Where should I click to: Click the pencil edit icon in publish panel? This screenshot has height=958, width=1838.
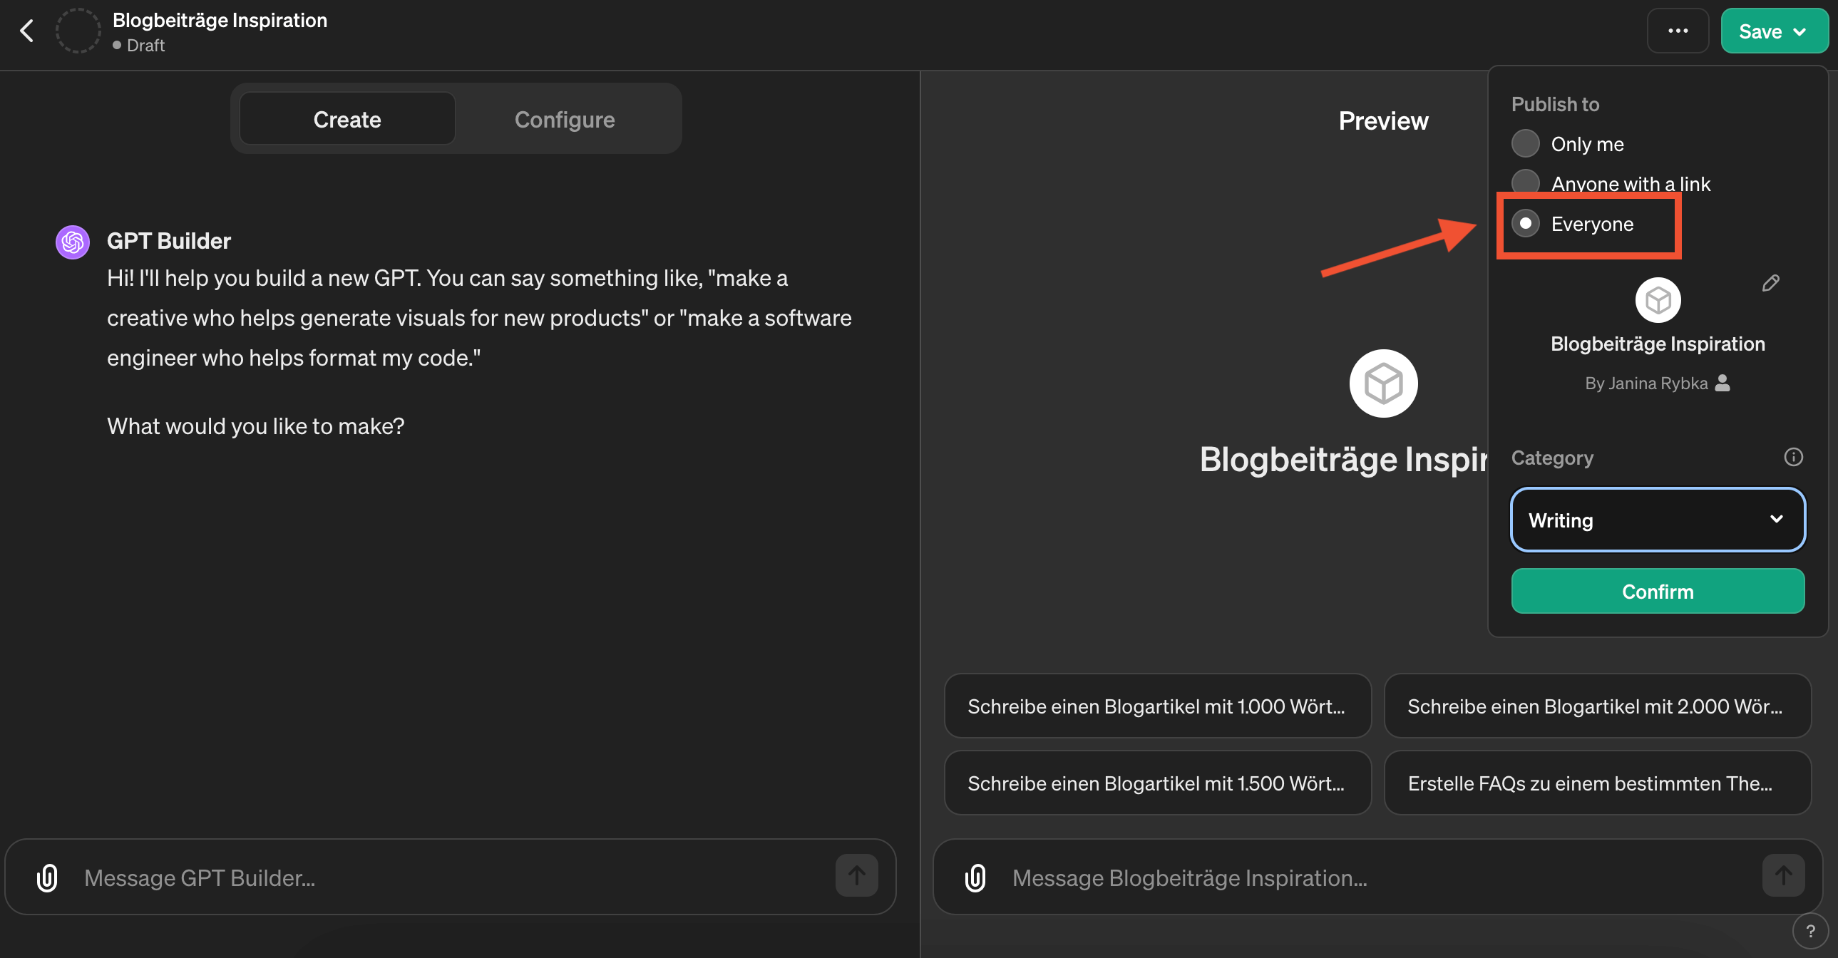(1770, 283)
